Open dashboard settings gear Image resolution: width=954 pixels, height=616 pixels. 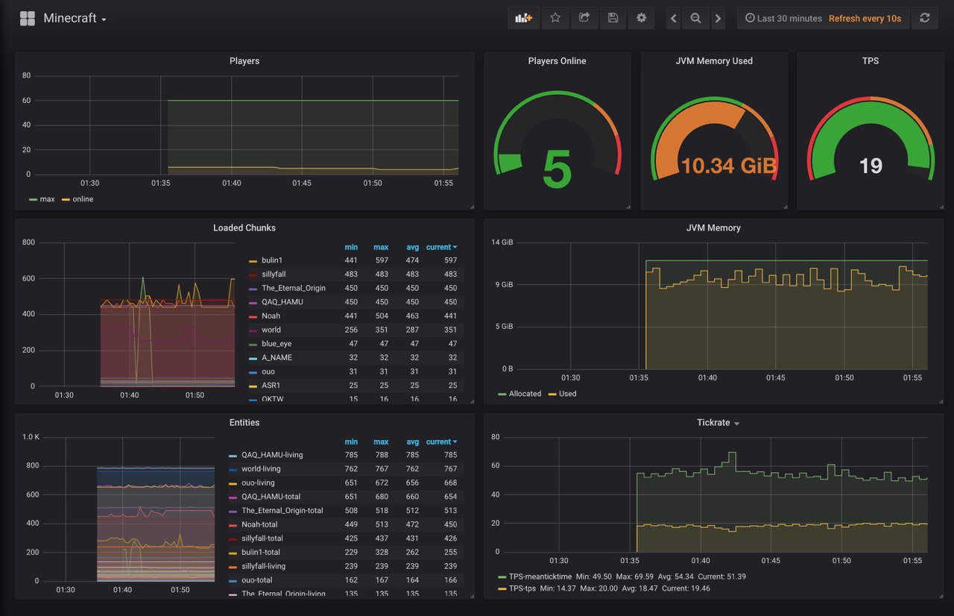pyautogui.click(x=642, y=18)
